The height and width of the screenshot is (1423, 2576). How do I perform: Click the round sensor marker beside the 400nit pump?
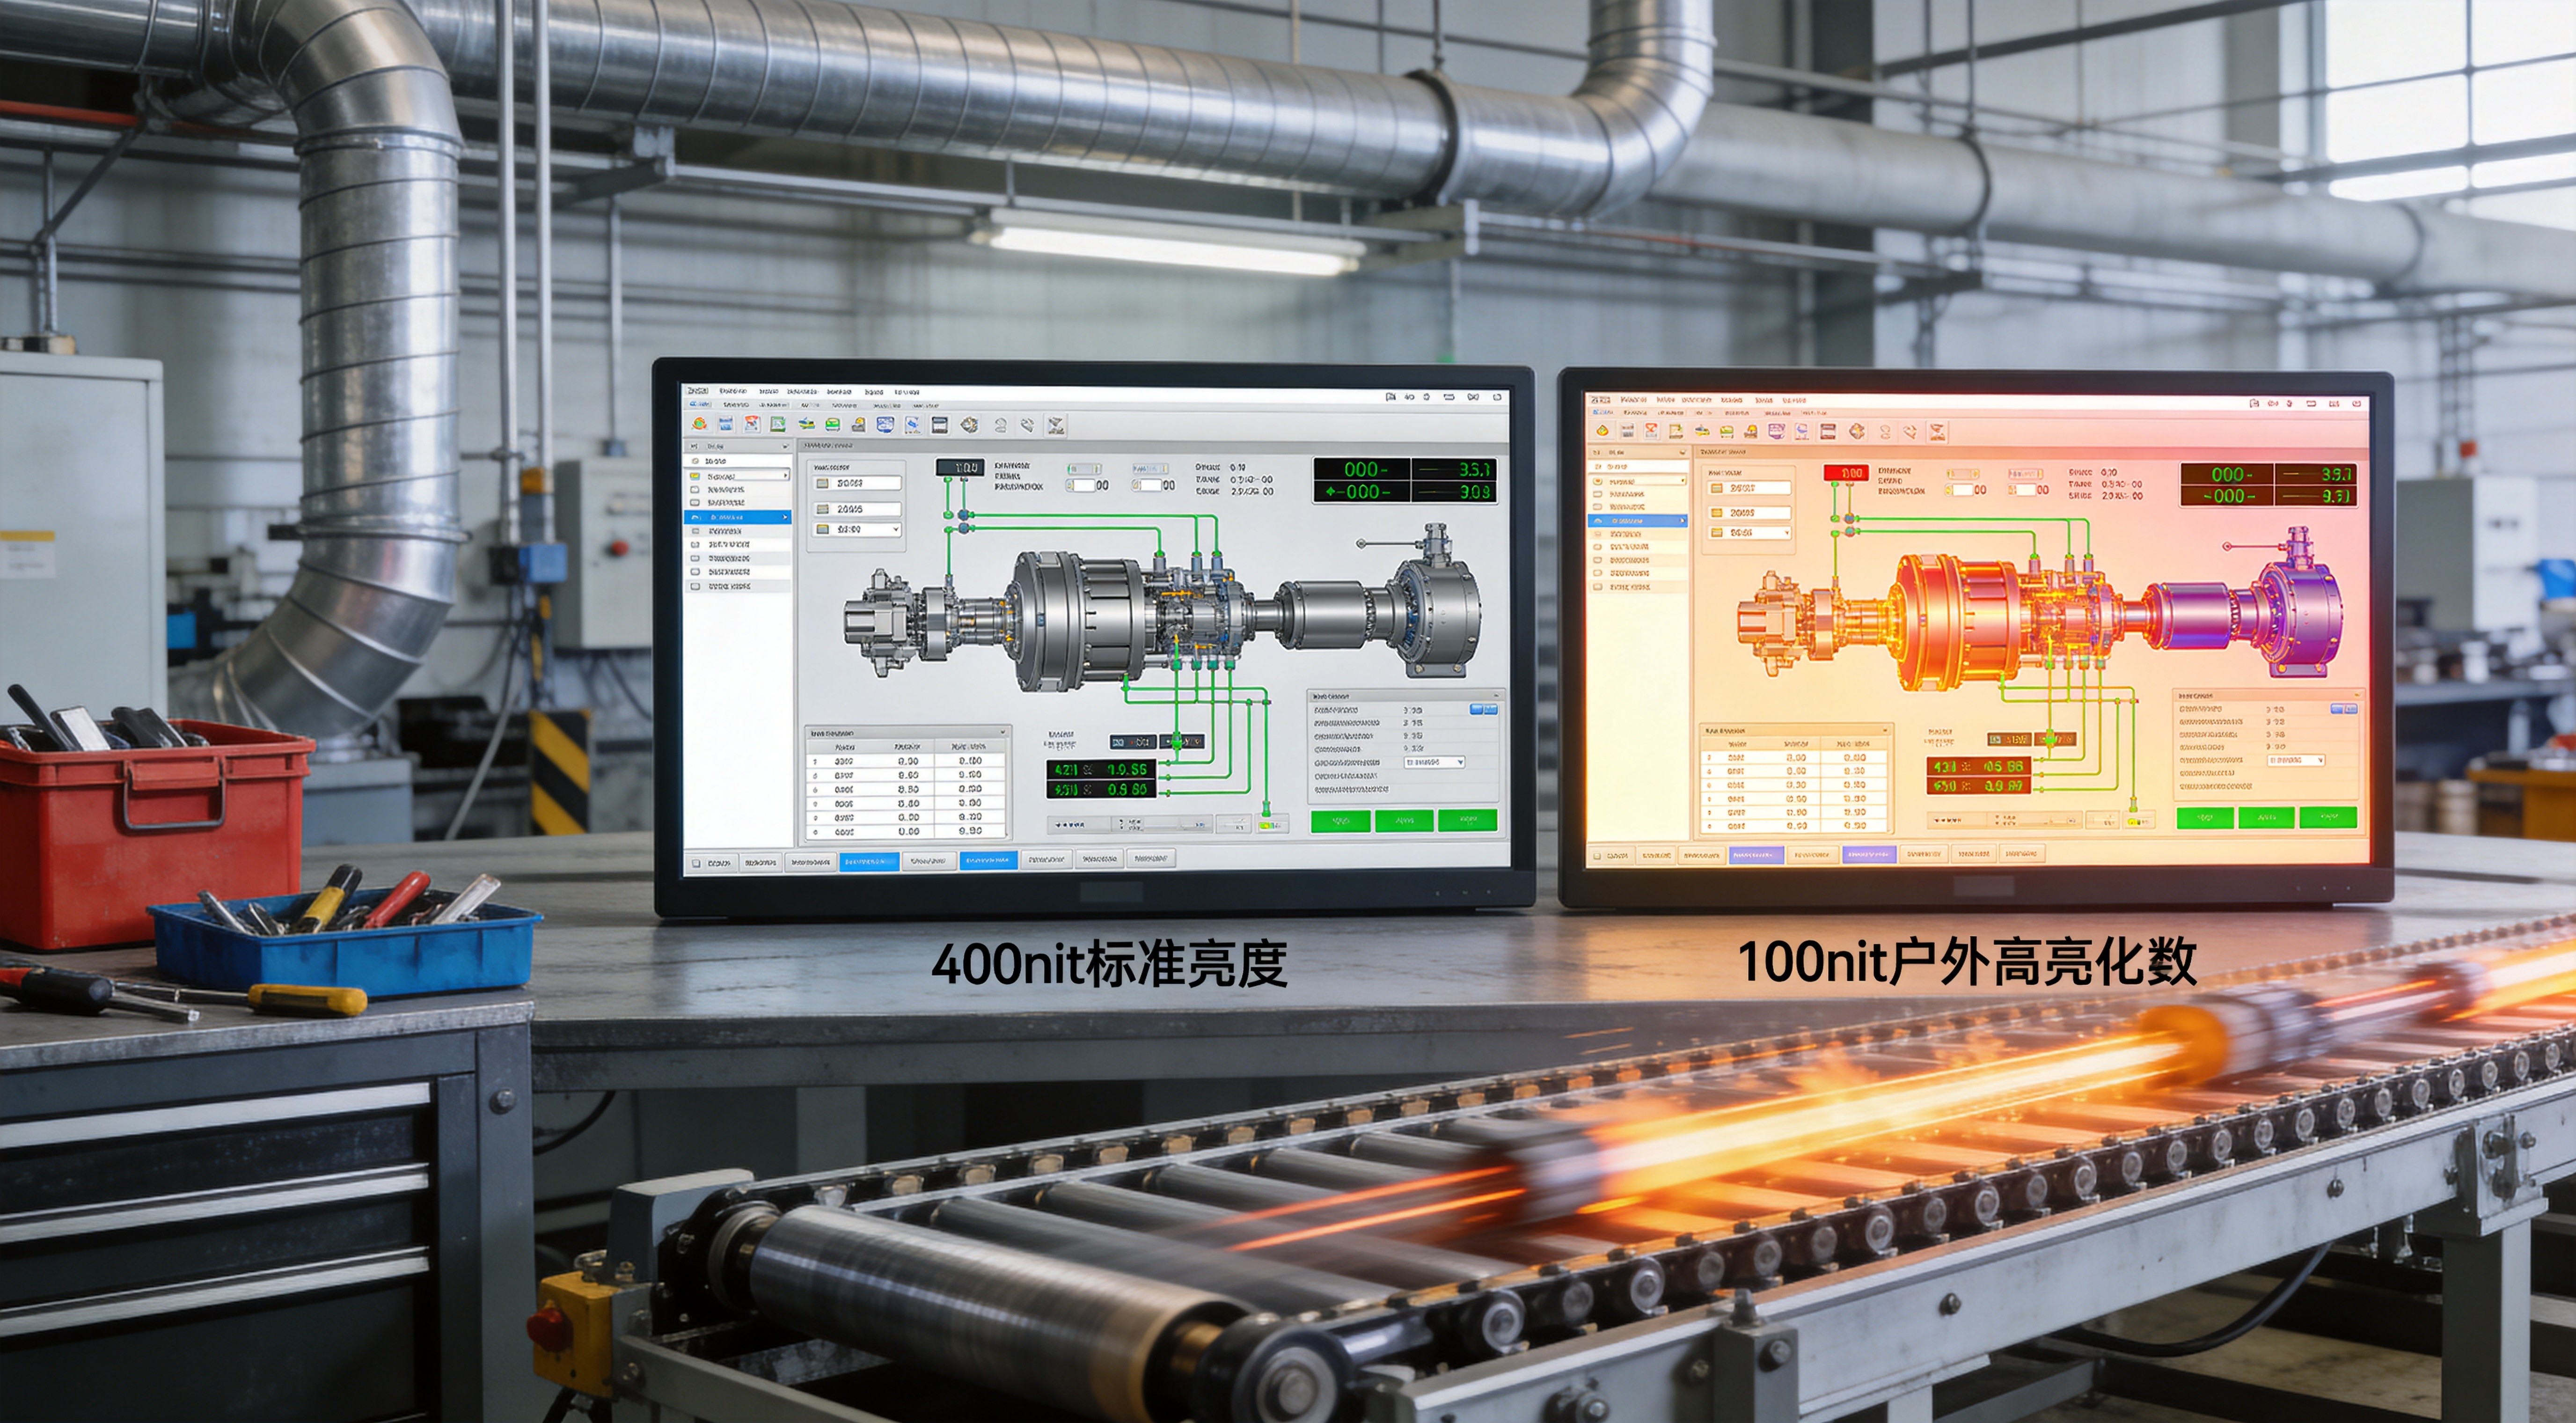(x=1361, y=544)
